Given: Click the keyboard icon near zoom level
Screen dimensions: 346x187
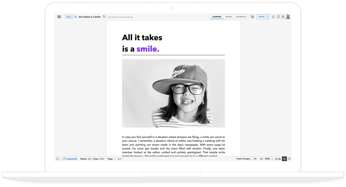Looking at the screenshot, I should tap(261, 159).
